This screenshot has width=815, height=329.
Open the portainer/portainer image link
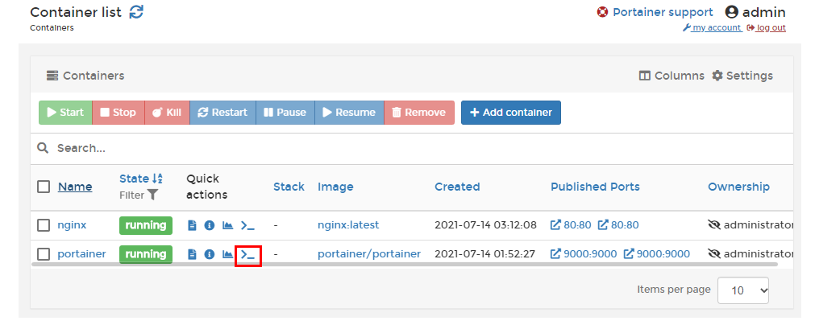pos(369,254)
